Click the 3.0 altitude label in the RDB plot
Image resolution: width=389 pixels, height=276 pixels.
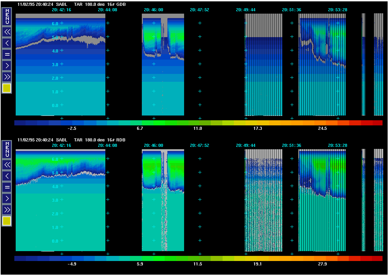pos(55,200)
